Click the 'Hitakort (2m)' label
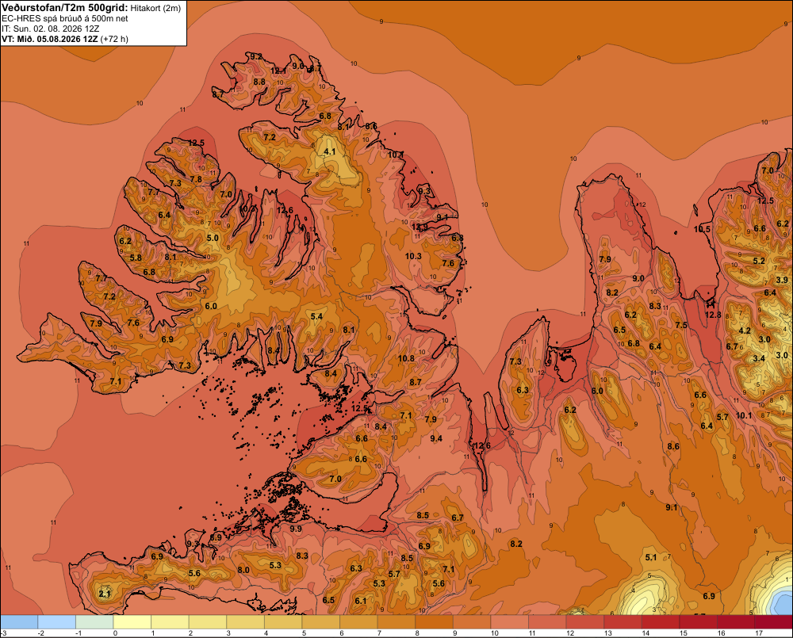 tap(155, 8)
